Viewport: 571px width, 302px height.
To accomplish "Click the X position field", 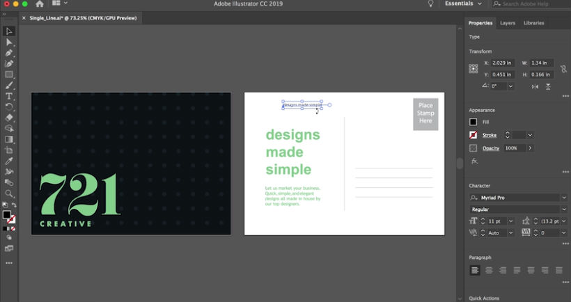I will tap(503, 63).
